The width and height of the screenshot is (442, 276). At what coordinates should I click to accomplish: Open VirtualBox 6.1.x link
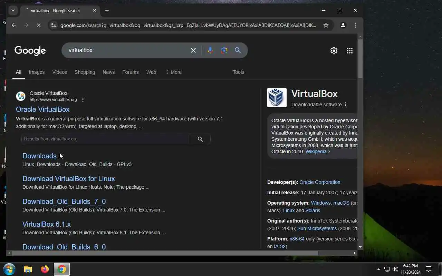click(47, 224)
